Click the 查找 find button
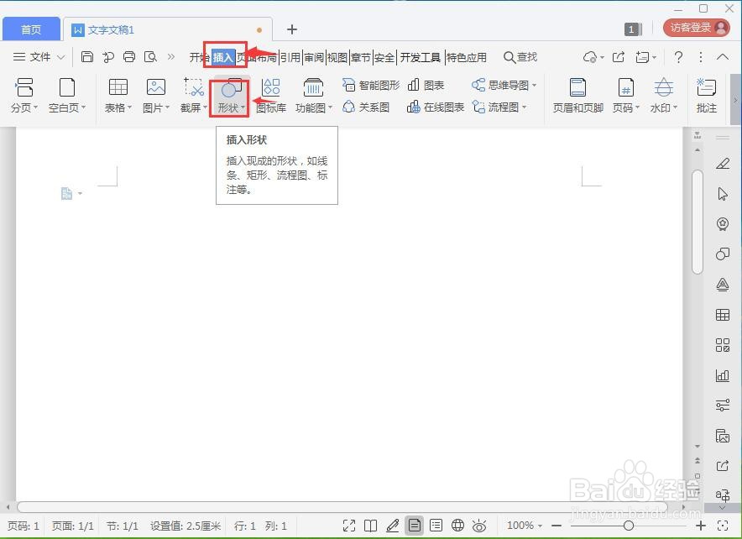The width and height of the screenshot is (742, 539). coord(520,57)
